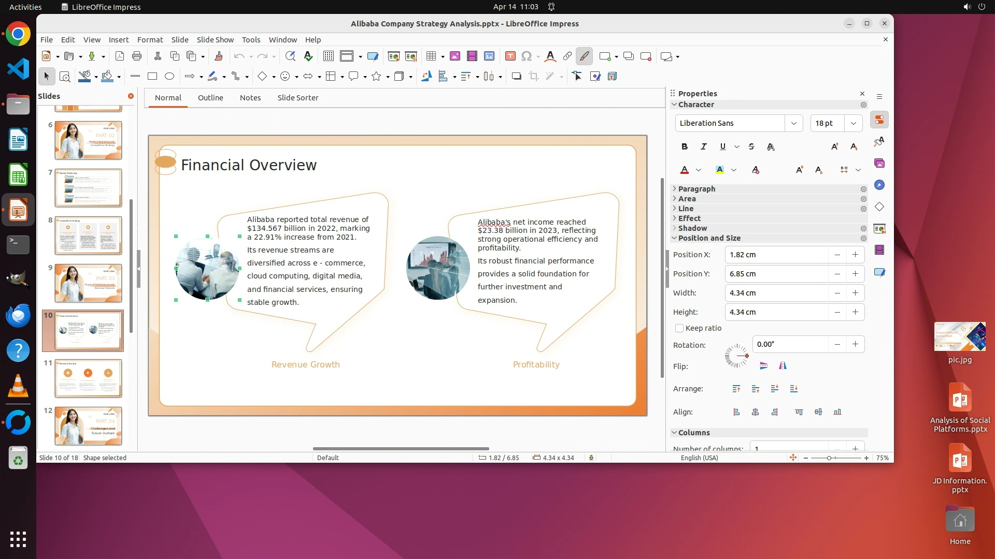995x559 pixels.
Task: Increase Width value with plus button
Action: coord(855,293)
